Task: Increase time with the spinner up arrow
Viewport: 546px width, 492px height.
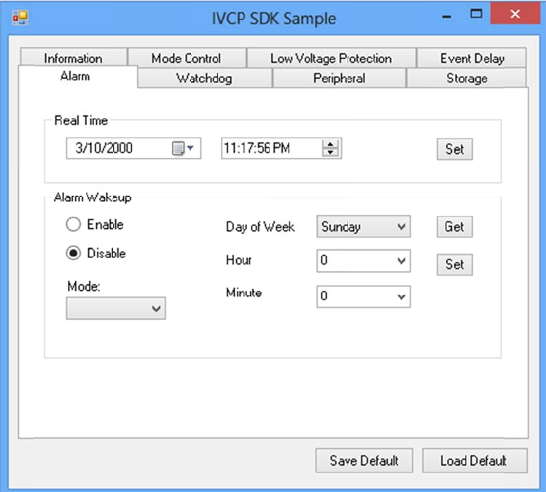Action: tap(330, 144)
